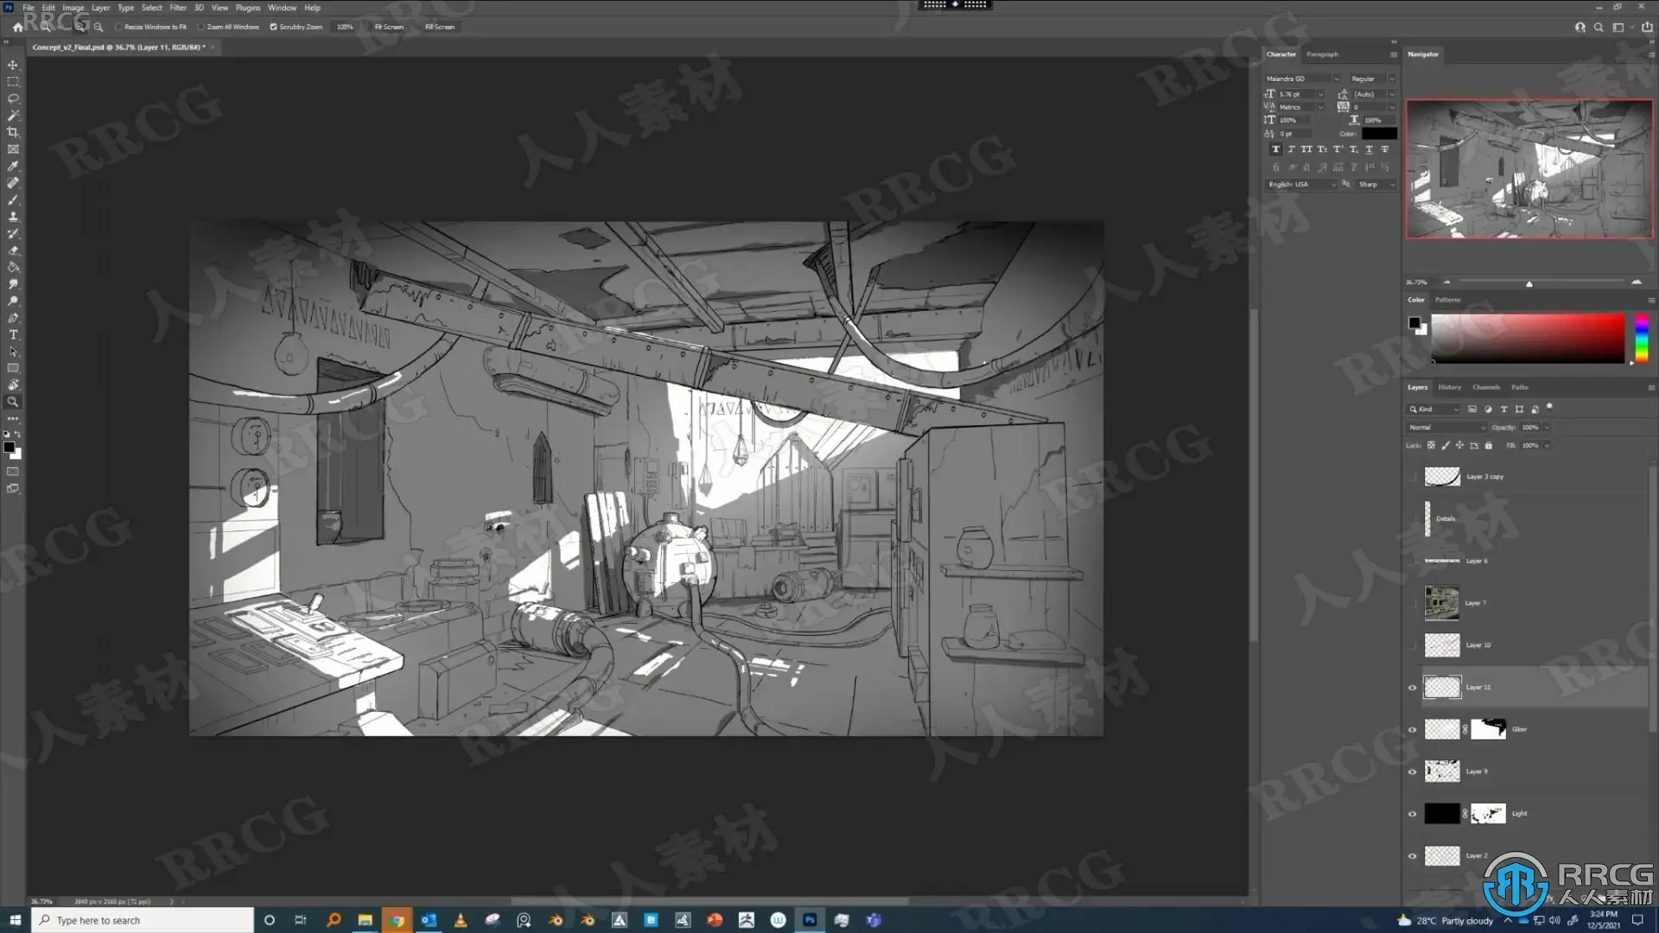This screenshot has width=1659, height=933.
Task: Select the Move tool
Action: pyautogui.click(x=13, y=65)
